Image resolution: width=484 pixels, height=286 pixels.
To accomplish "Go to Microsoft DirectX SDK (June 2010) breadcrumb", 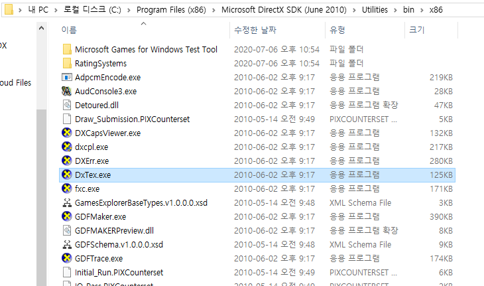I will [x=284, y=10].
